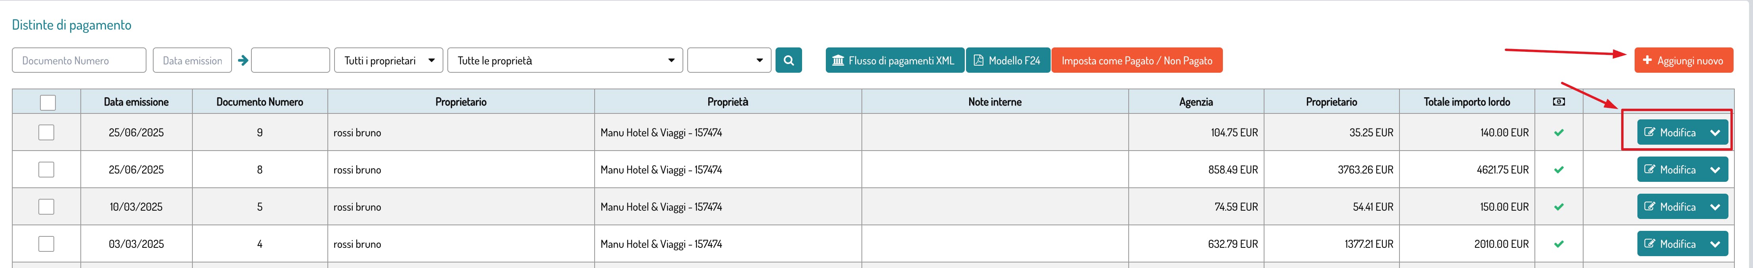The width and height of the screenshot is (1753, 268).
Task: Click 'Flusso di pagamenti XML' button
Action: coord(894,60)
